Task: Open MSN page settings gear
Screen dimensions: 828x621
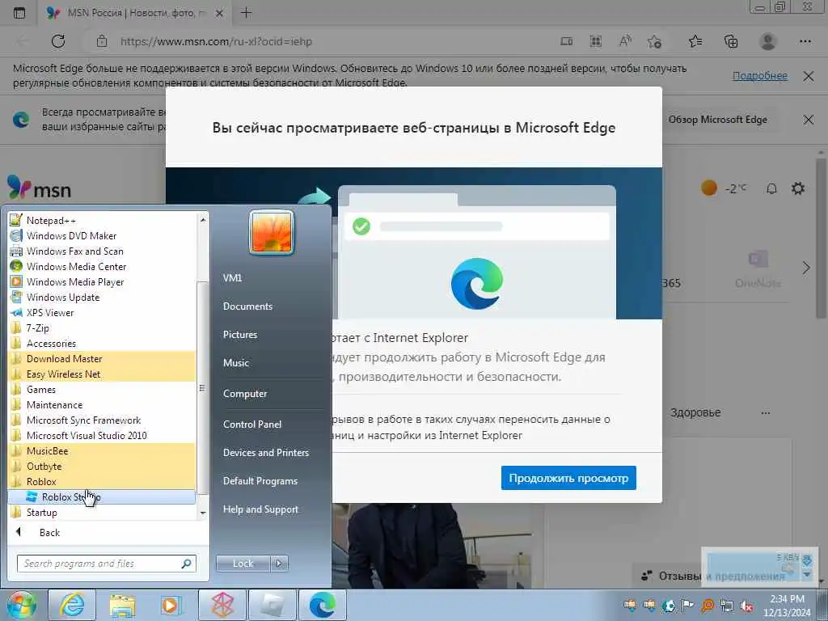Action: (x=798, y=188)
